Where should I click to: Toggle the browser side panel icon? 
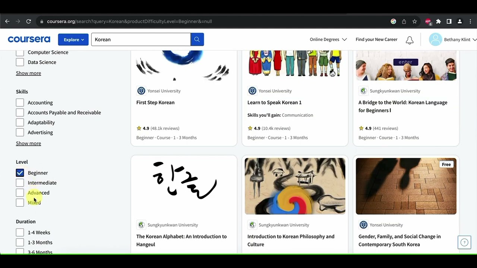tap(449, 21)
